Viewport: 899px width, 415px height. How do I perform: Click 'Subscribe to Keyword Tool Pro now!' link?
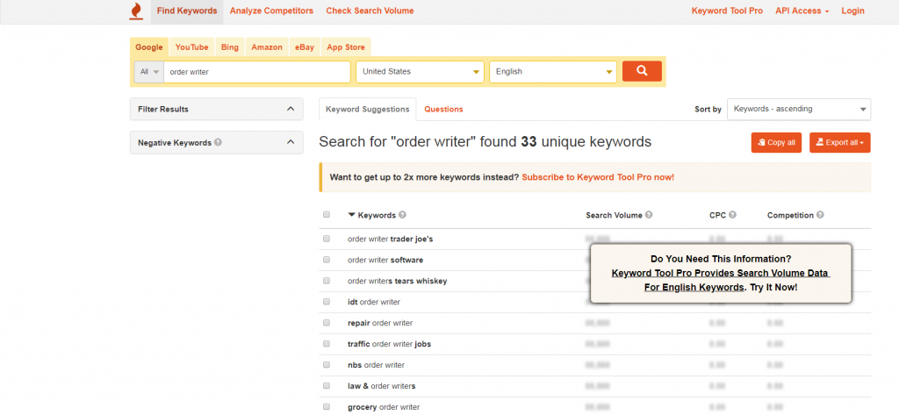(x=598, y=177)
